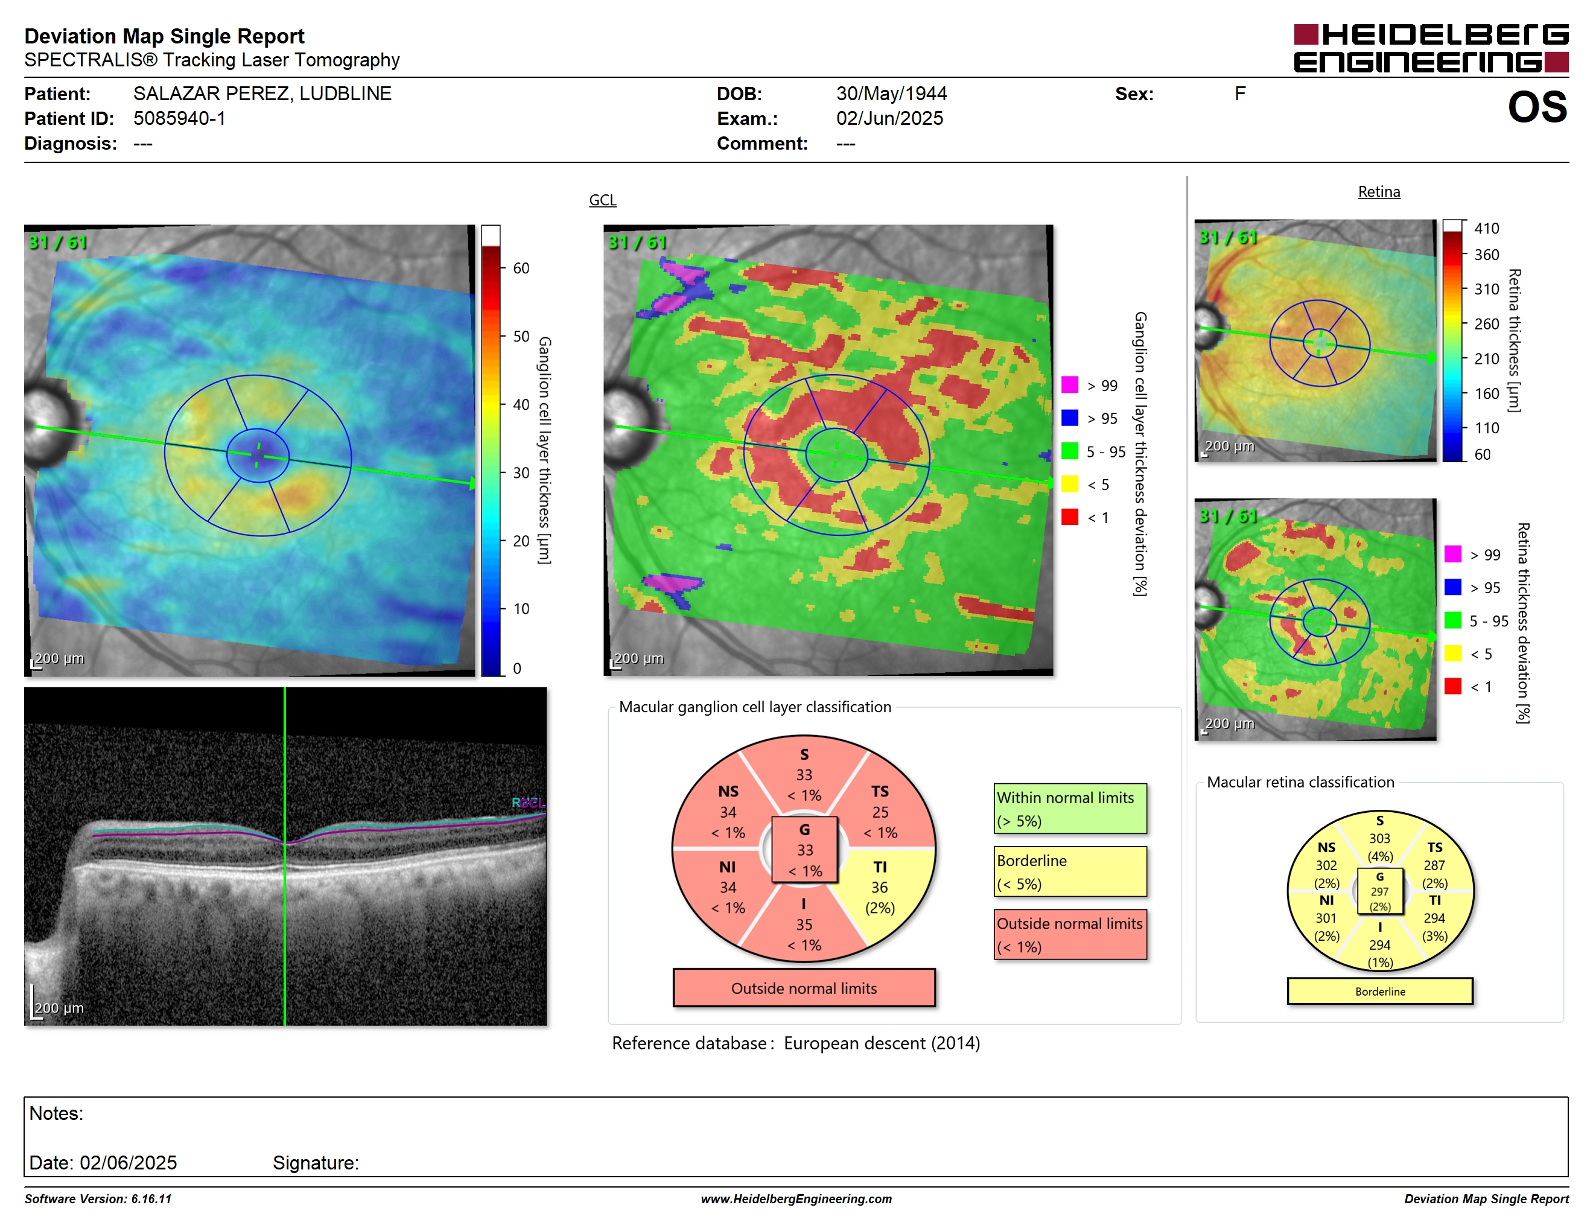Open the GCL deviation map image
Image resolution: width=1593 pixels, height=1231 pixels.
pyautogui.click(x=828, y=450)
